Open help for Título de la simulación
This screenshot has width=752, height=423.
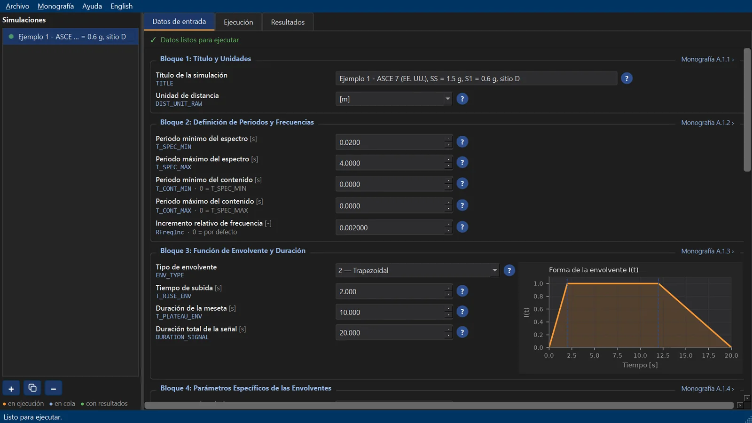tap(627, 78)
